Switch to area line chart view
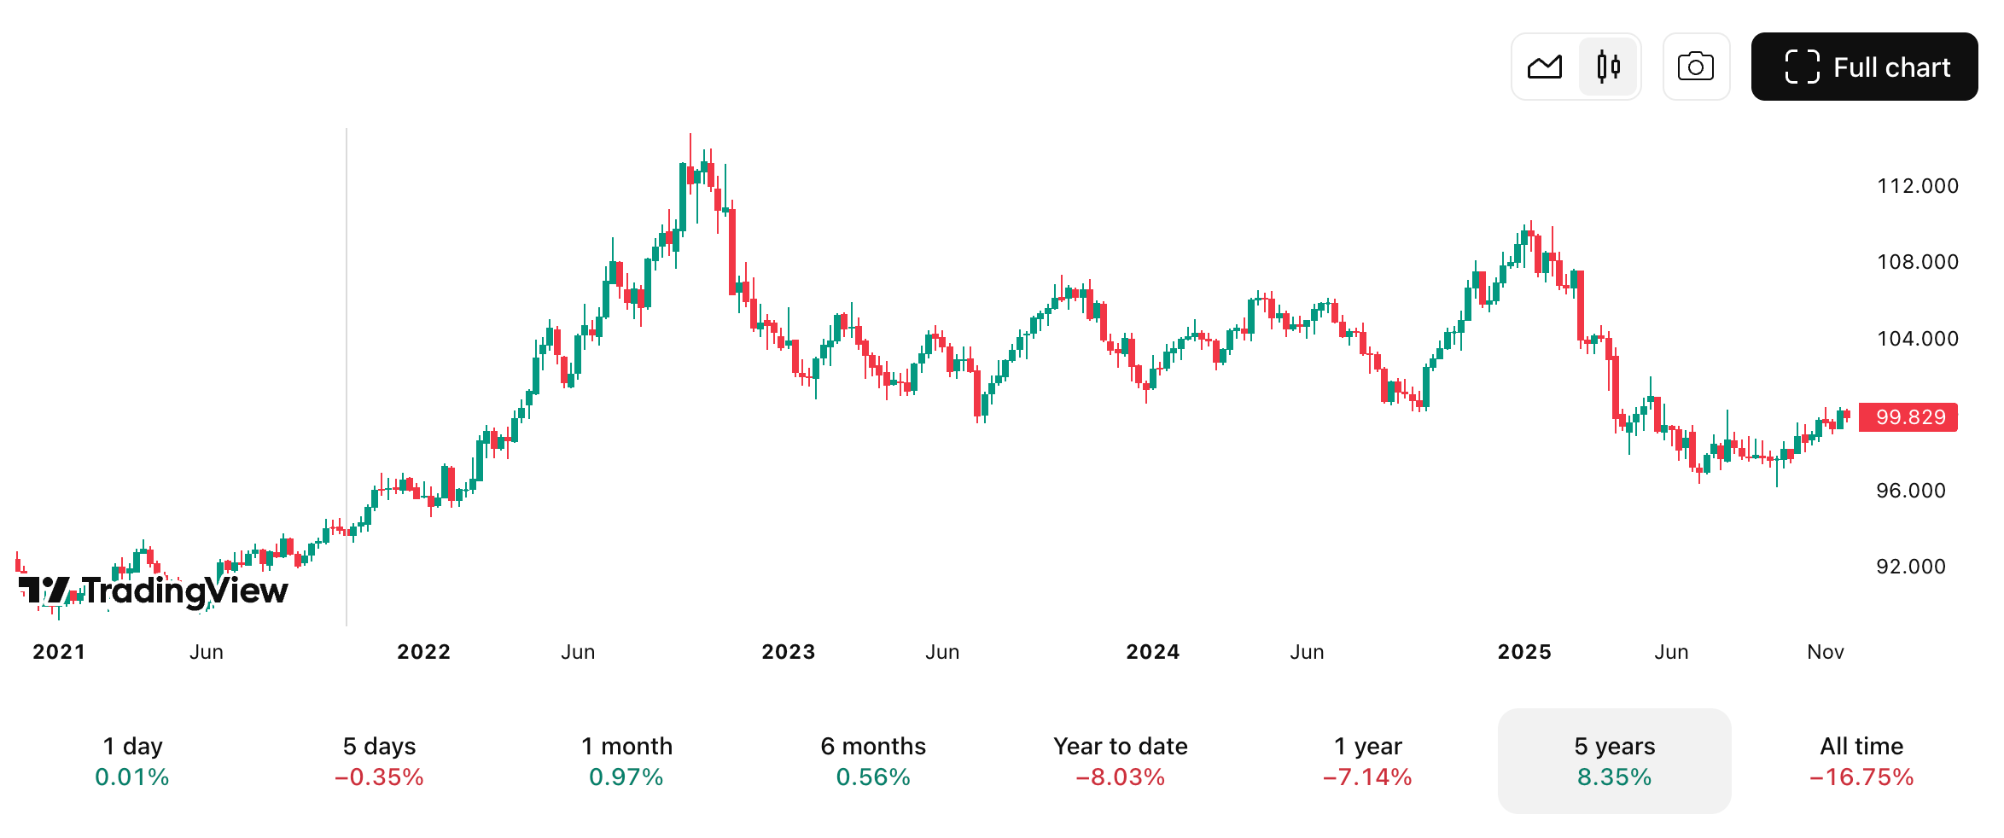This screenshot has width=2004, height=838. coord(1545,67)
